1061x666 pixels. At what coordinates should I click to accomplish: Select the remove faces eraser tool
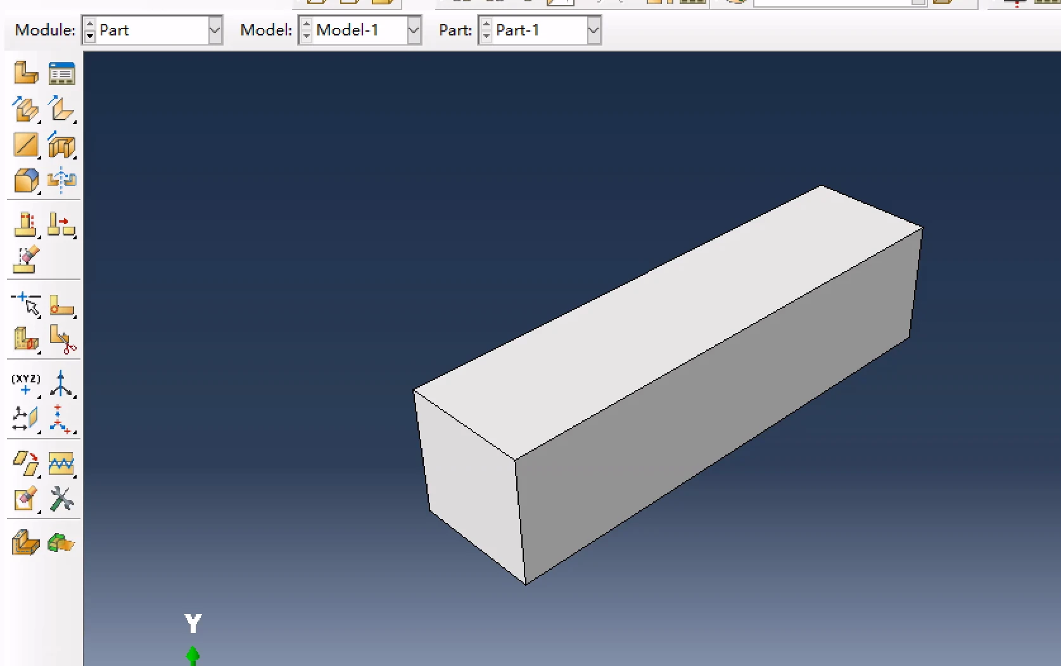pyautogui.click(x=26, y=499)
